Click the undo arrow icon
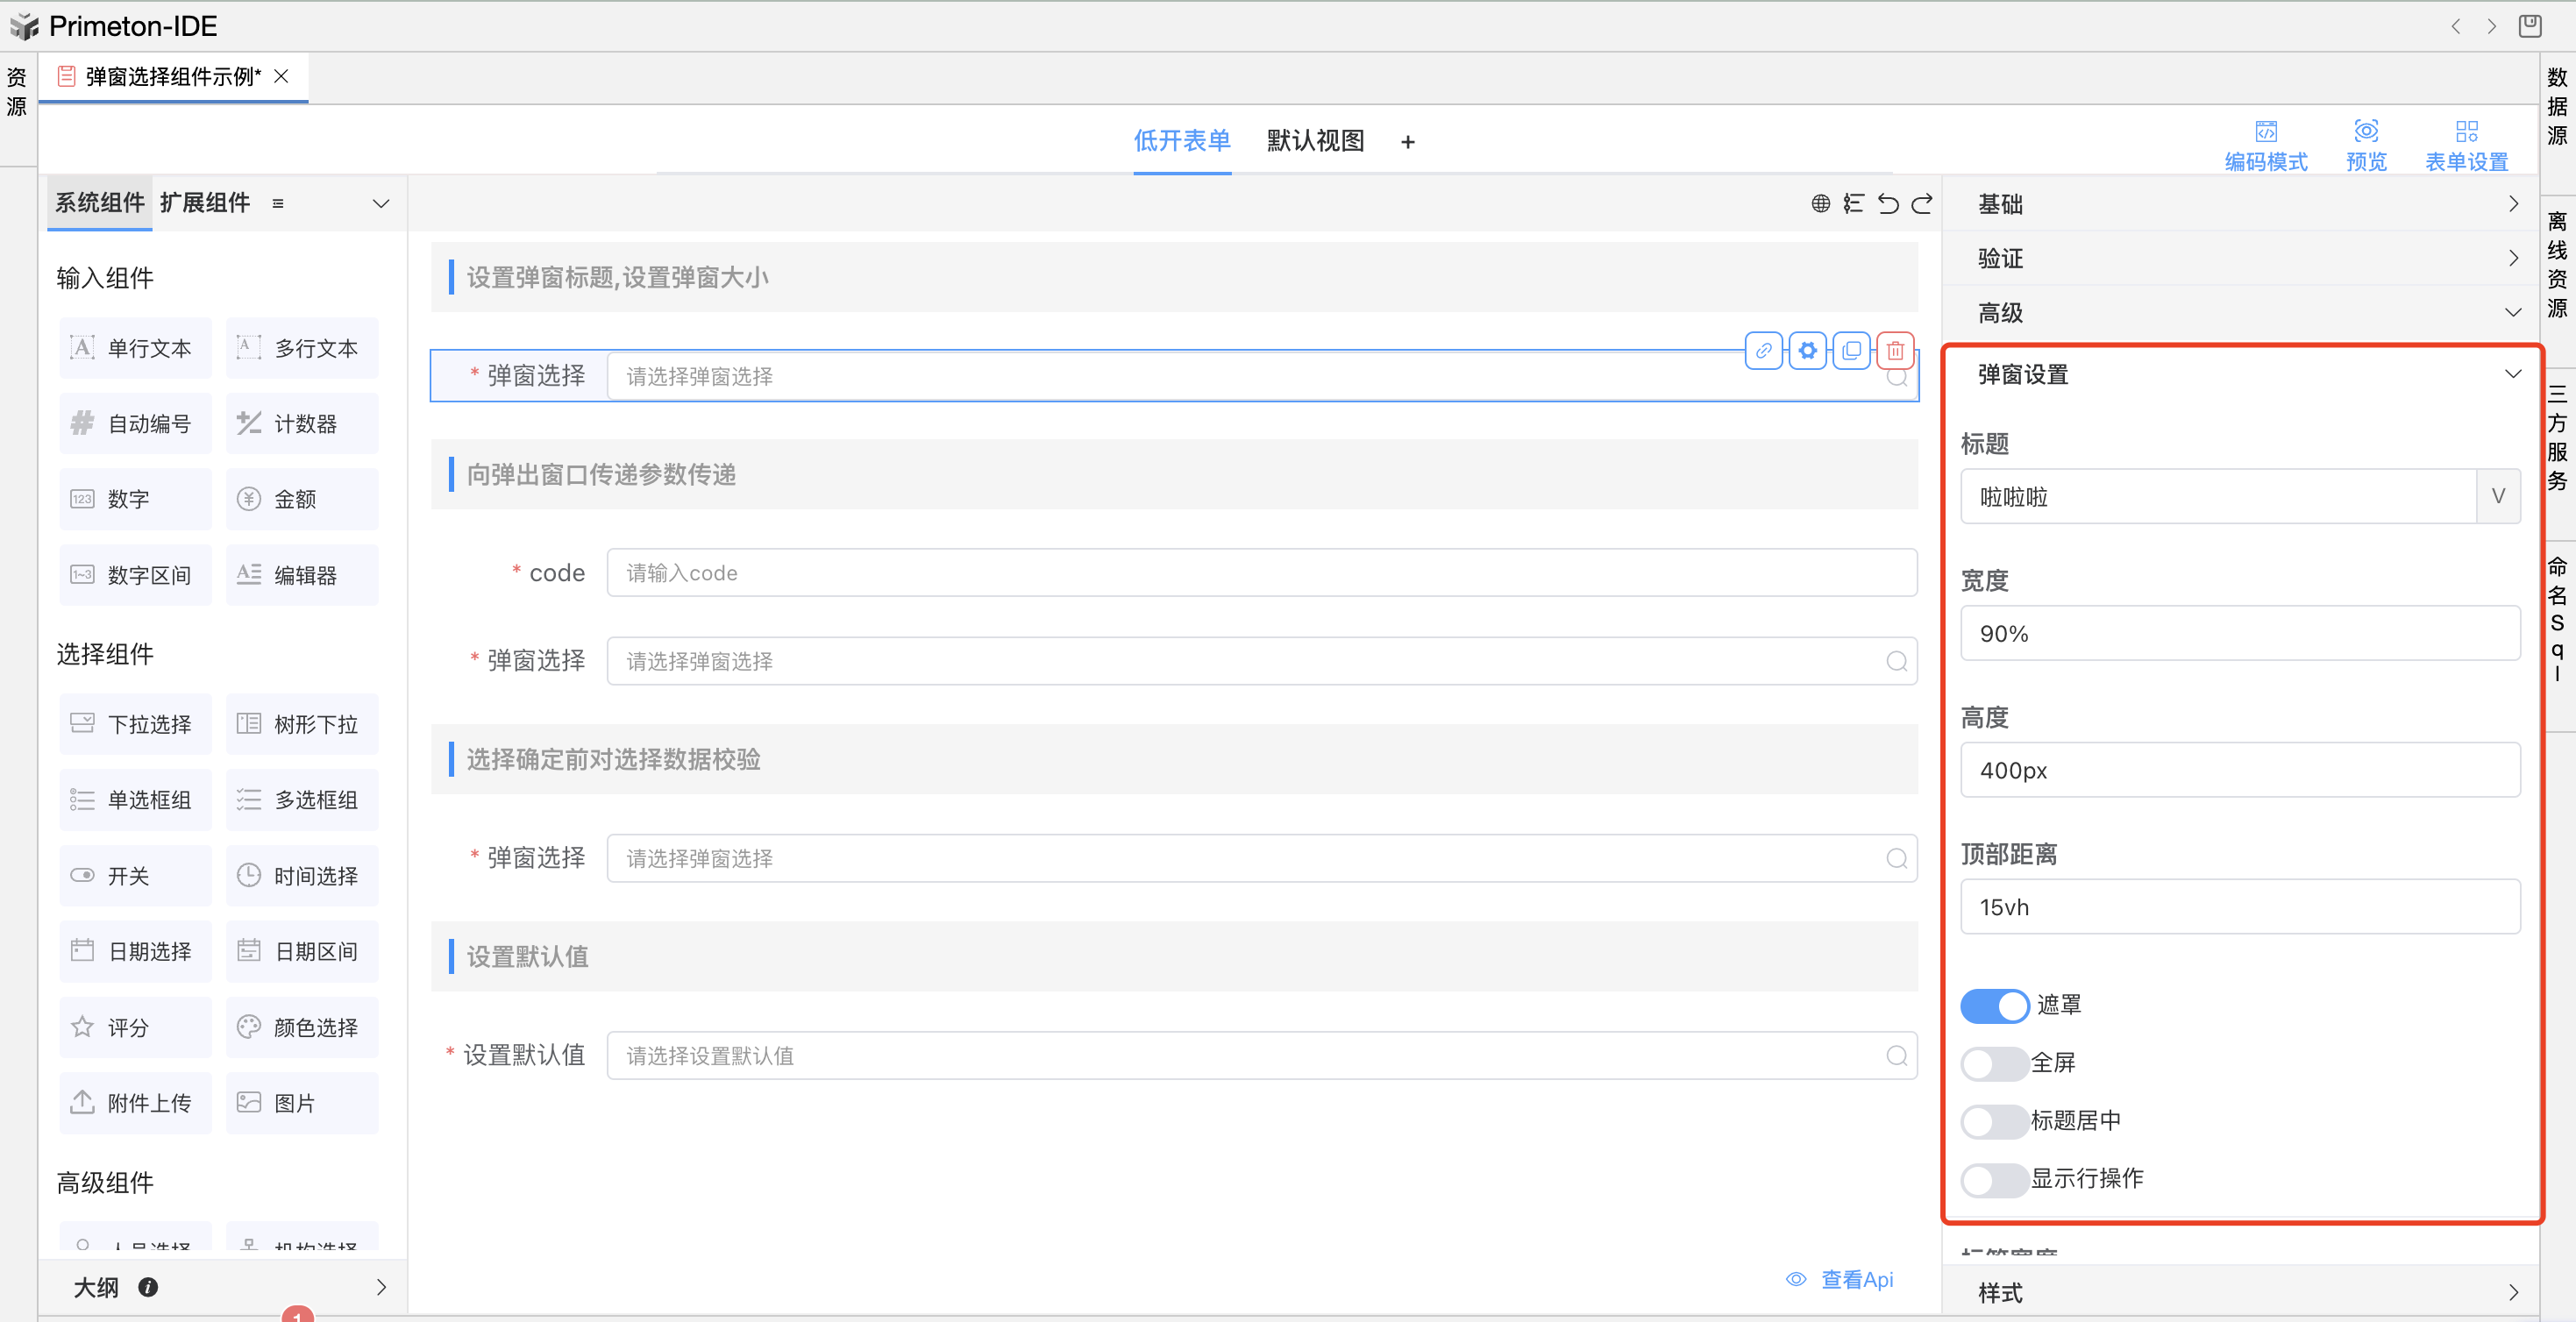Viewport: 2576px width, 1322px height. 1887,204
